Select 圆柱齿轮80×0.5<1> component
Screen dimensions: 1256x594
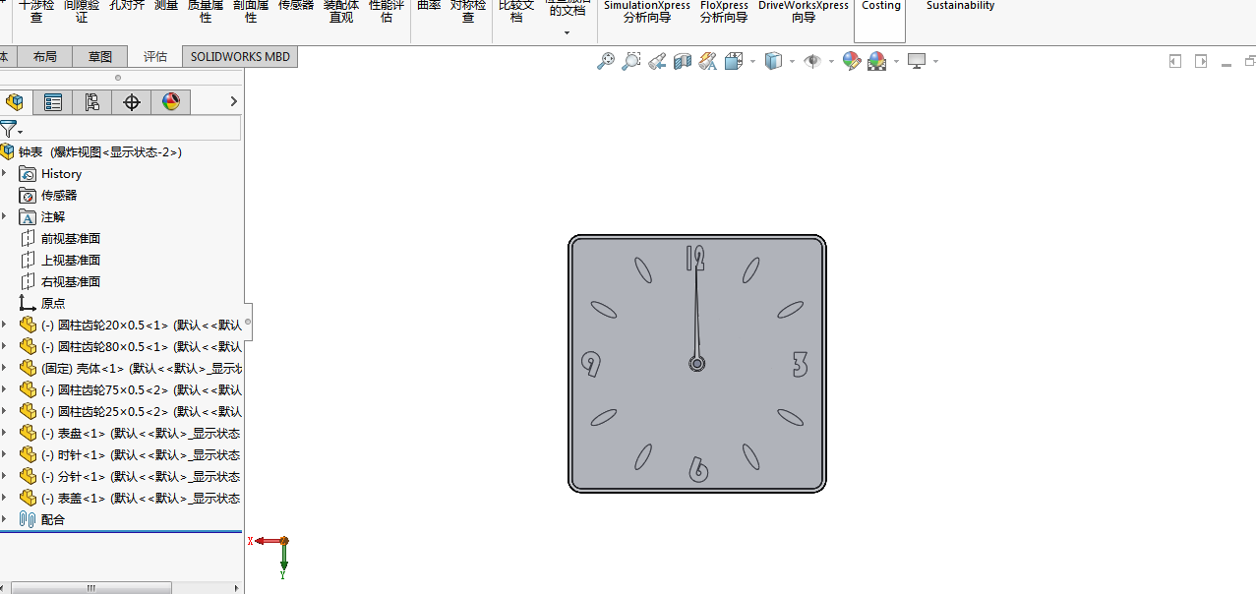tap(142, 346)
